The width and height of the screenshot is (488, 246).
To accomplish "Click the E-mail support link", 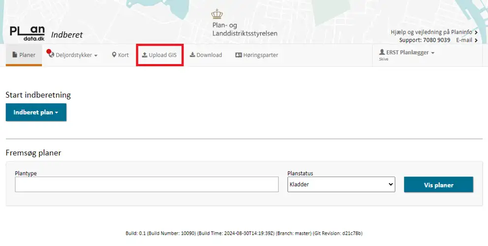I will (x=464, y=40).
